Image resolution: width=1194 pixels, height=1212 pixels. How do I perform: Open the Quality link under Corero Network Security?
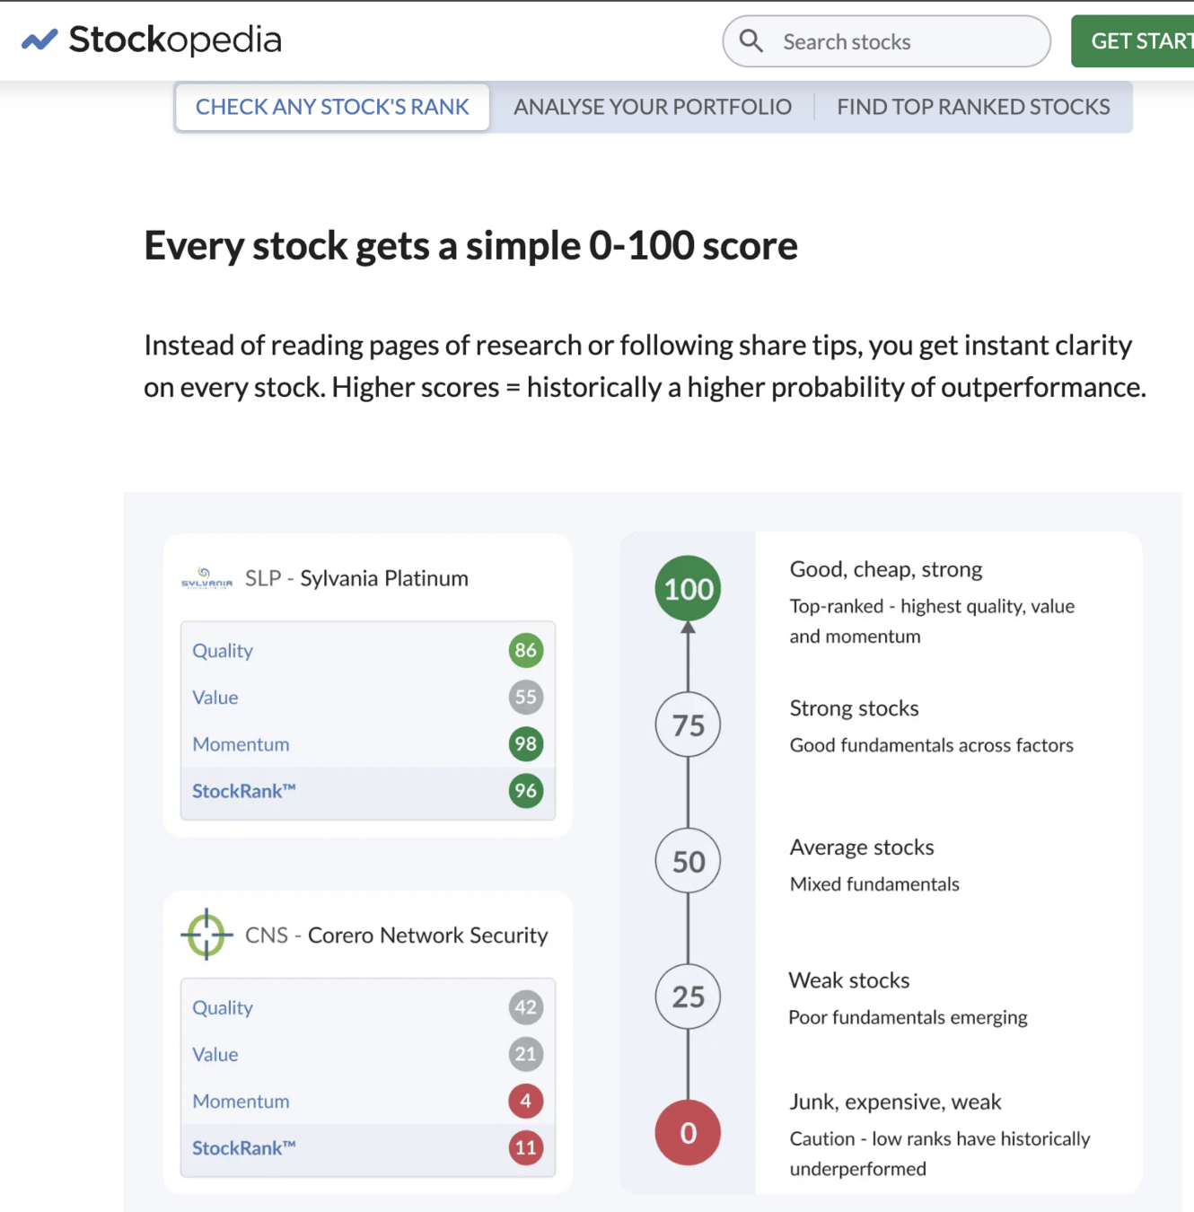coord(223,1008)
